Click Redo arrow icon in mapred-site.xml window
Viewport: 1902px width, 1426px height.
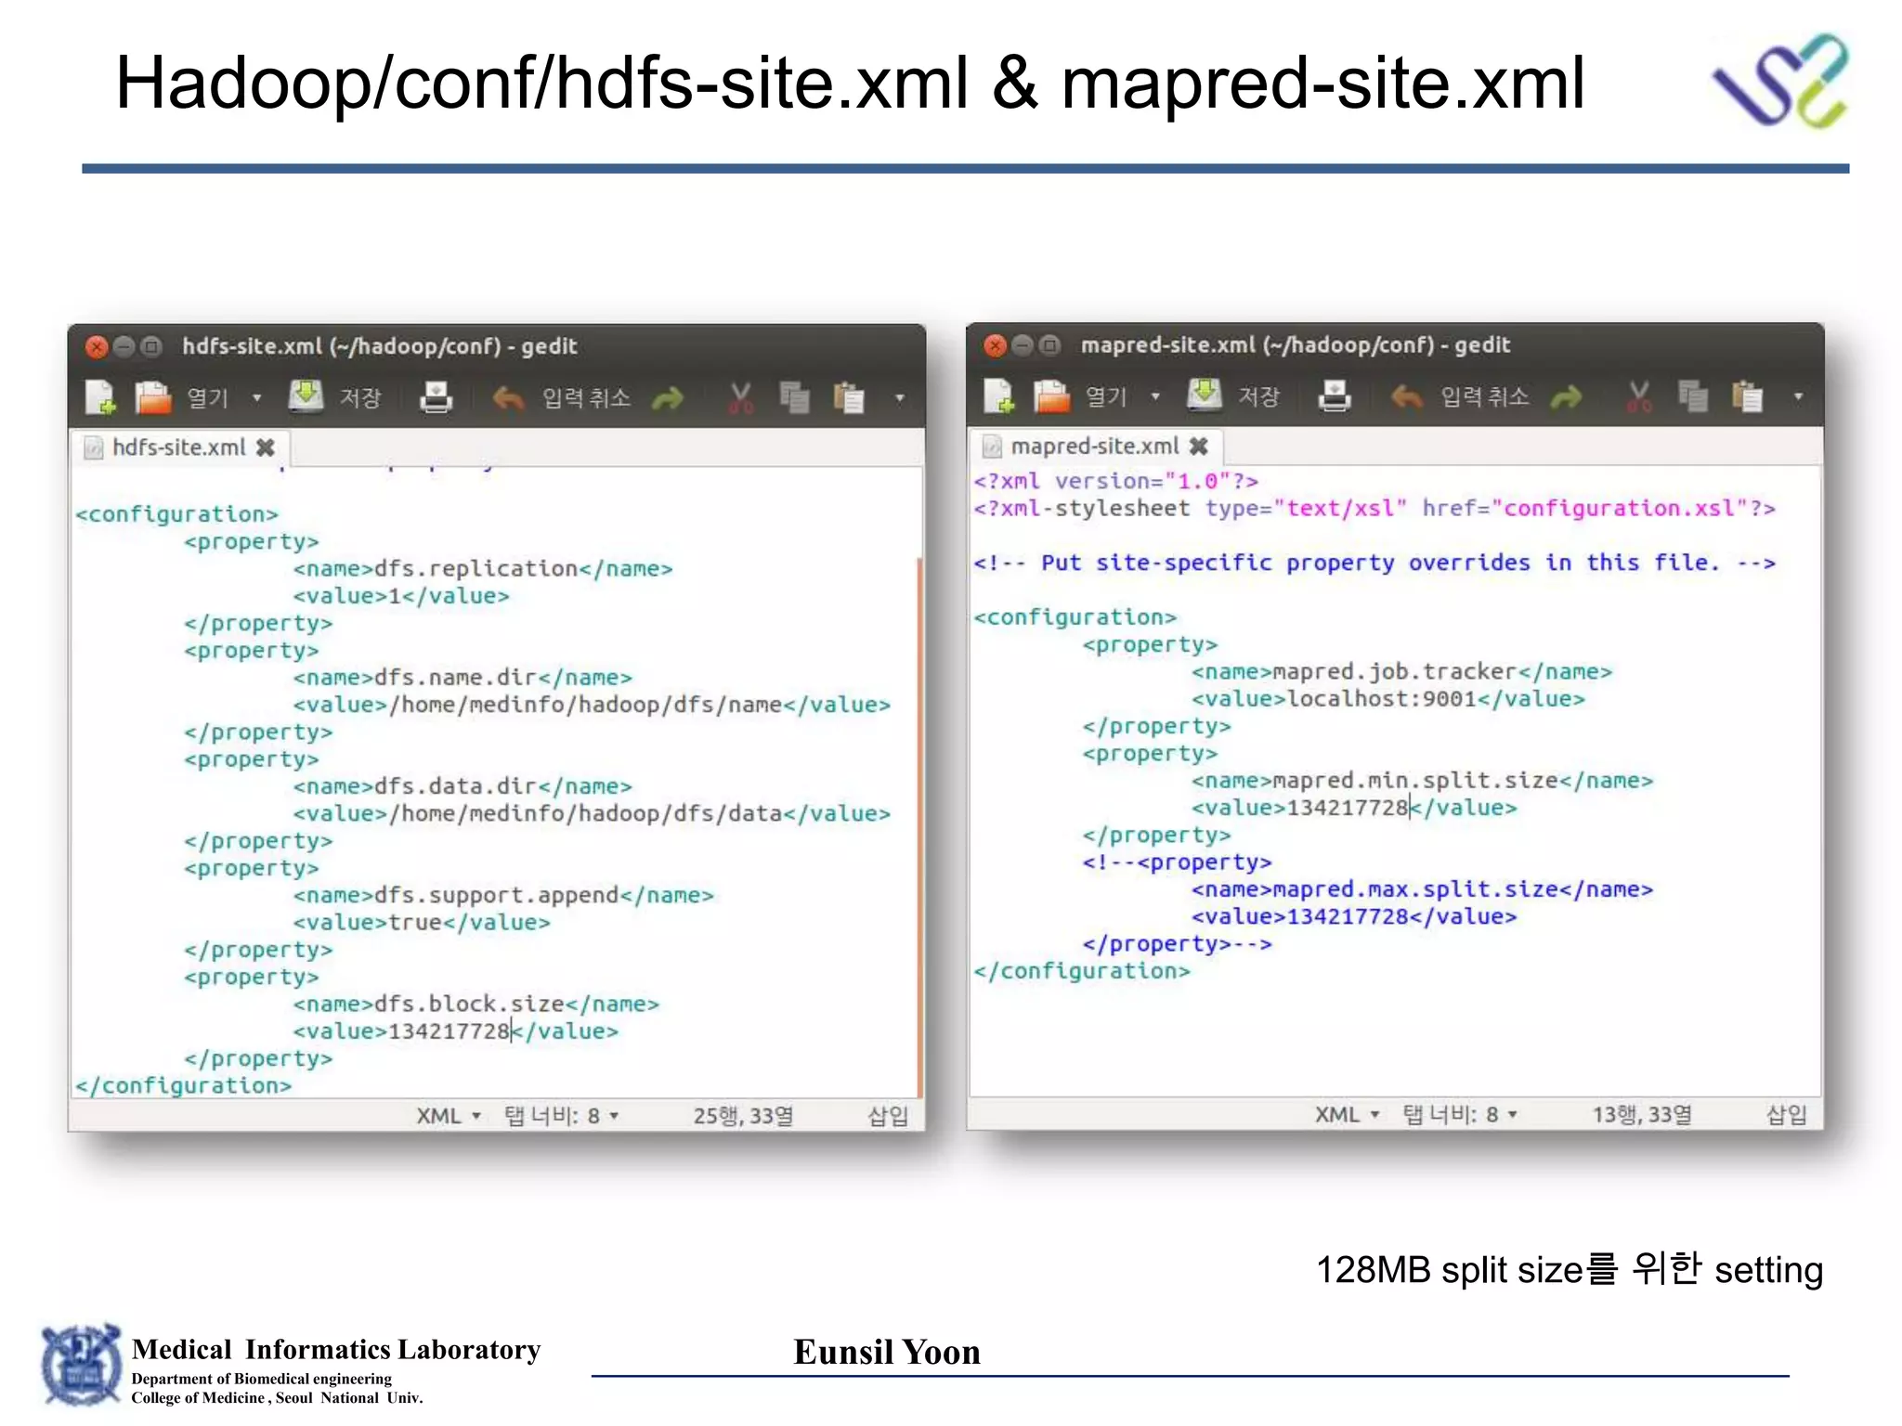point(1567,397)
